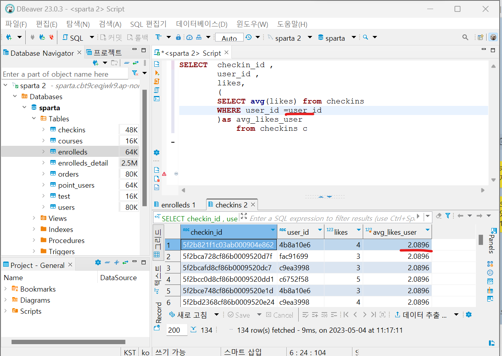Click the 새로 고침 (refresh) button
502x356 pixels.
[188, 315]
